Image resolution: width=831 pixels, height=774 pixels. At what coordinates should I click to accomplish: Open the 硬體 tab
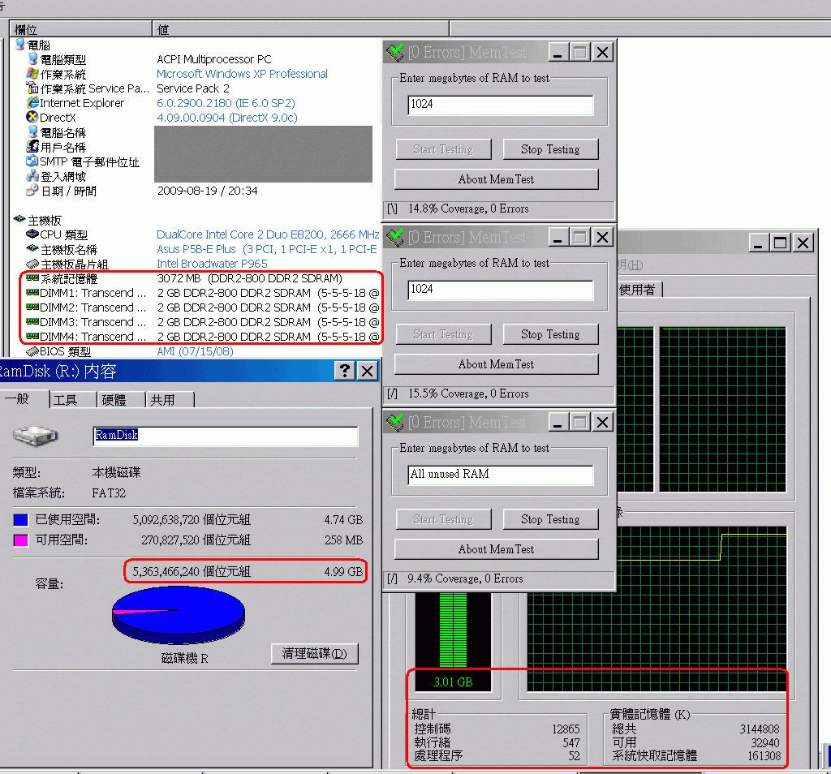(121, 400)
